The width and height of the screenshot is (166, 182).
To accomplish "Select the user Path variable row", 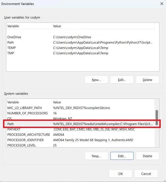I will pos(10,42).
